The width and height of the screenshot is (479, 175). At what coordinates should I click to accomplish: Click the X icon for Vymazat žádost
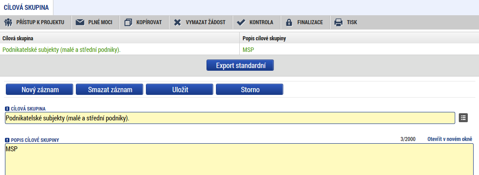[177, 22]
